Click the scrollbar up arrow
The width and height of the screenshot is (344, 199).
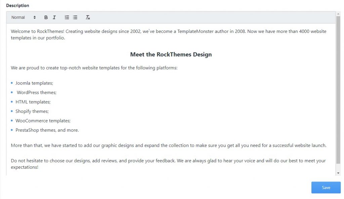coord(338,14)
